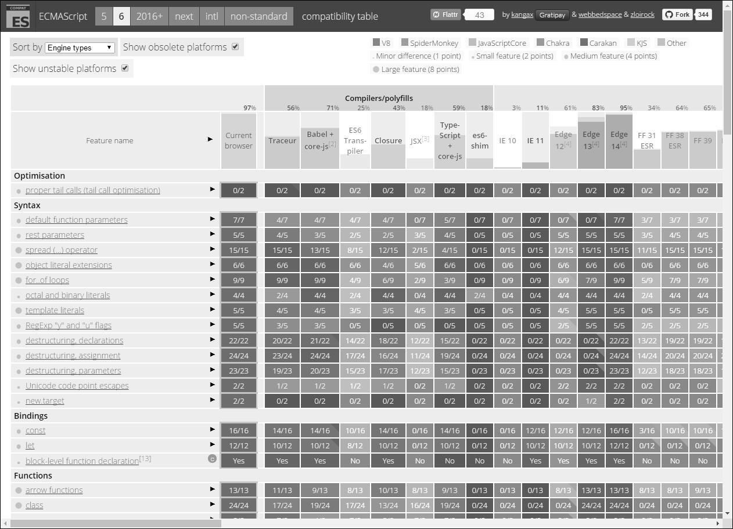Image resolution: width=733 pixels, height=529 pixels.
Task: Expand the class row arrow
Action: coord(213,504)
